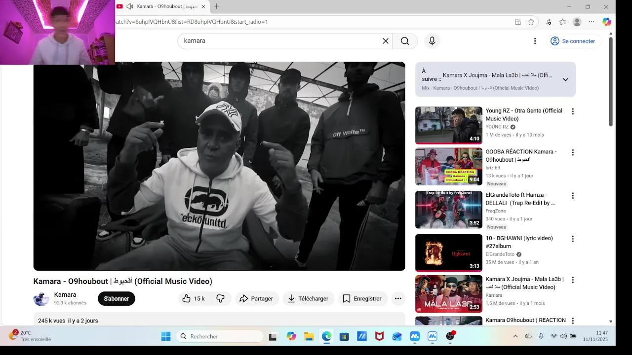Open volume control in system tray
Screen dimensions: 632x355
click(x=563, y=336)
